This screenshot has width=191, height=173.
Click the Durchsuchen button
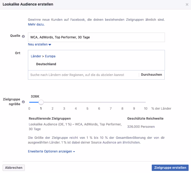point(151,75)
